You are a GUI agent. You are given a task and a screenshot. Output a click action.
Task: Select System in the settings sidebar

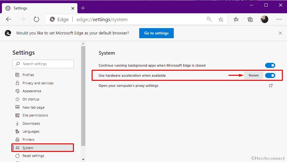point(43,147)
